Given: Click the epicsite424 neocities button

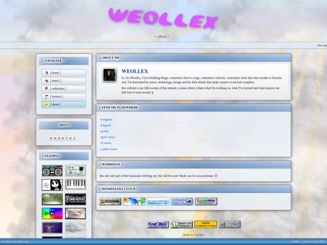Looking at the screenshot, I should 158,201.
